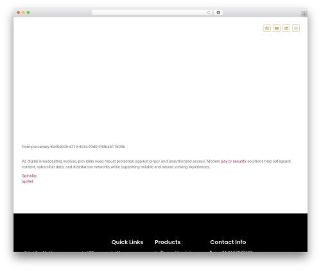The image size is (321, 271).
Task: Reload the page with the refresh icon
Action: [209, 12]
